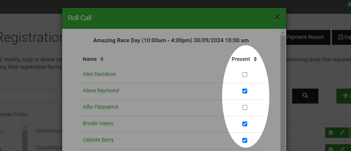This screenshot has width=351, height=151.
Task: Click the user icon in top bar
Action: 350,4
